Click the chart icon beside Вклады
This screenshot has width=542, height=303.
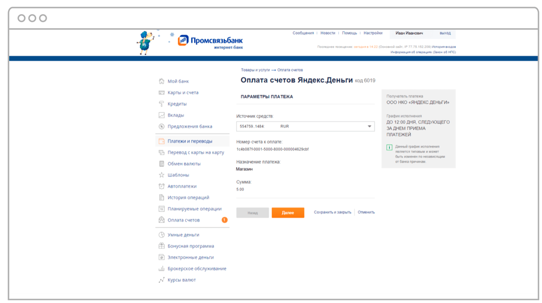pyautogui.click(x=162, y=115)
